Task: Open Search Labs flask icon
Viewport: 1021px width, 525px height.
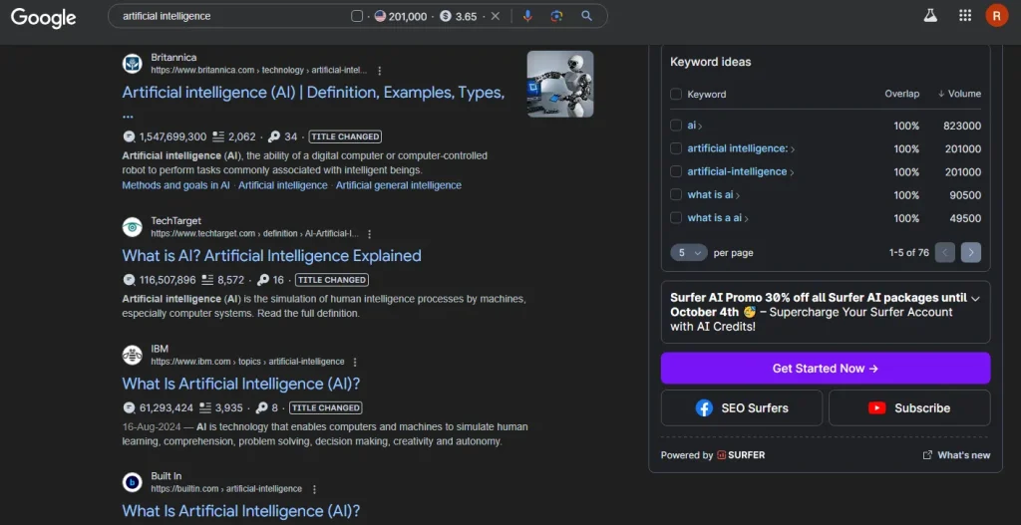Action: (x=930, y=16)
